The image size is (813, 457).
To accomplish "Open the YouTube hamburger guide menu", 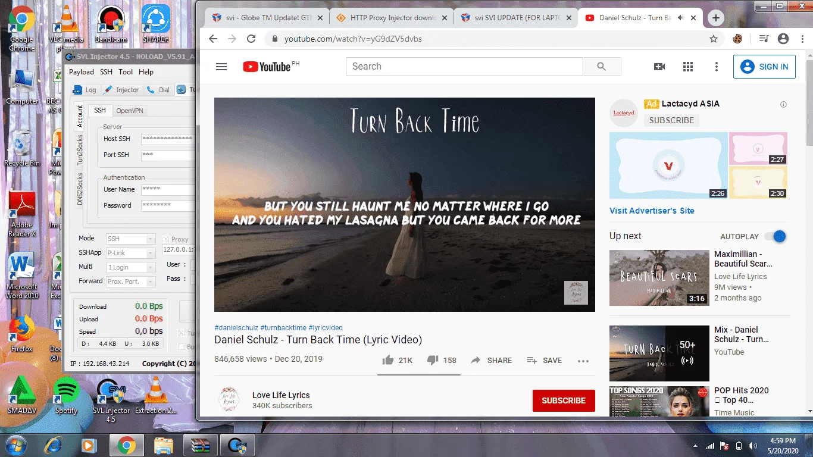I will 221,67.
